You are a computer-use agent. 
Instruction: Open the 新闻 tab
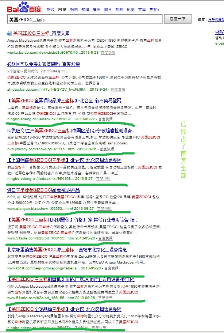coord(51,10)
